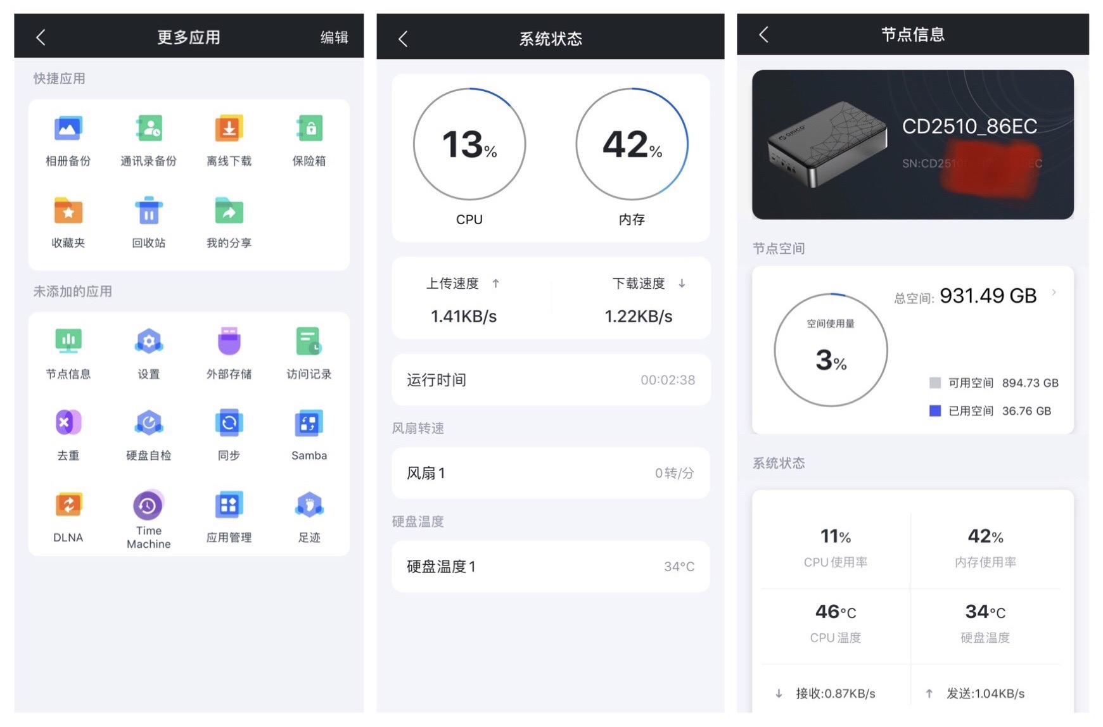Tap the CD2510_86EC device card
The height and width of the screenshot is (727, 1103).
point(912,144)
